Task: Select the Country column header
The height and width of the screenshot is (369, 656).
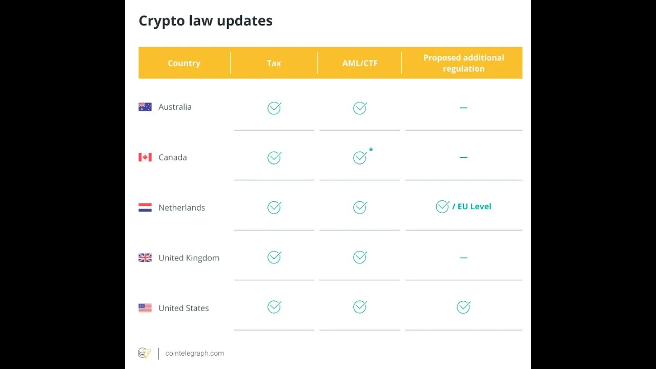Action: [x=184, y=63]
